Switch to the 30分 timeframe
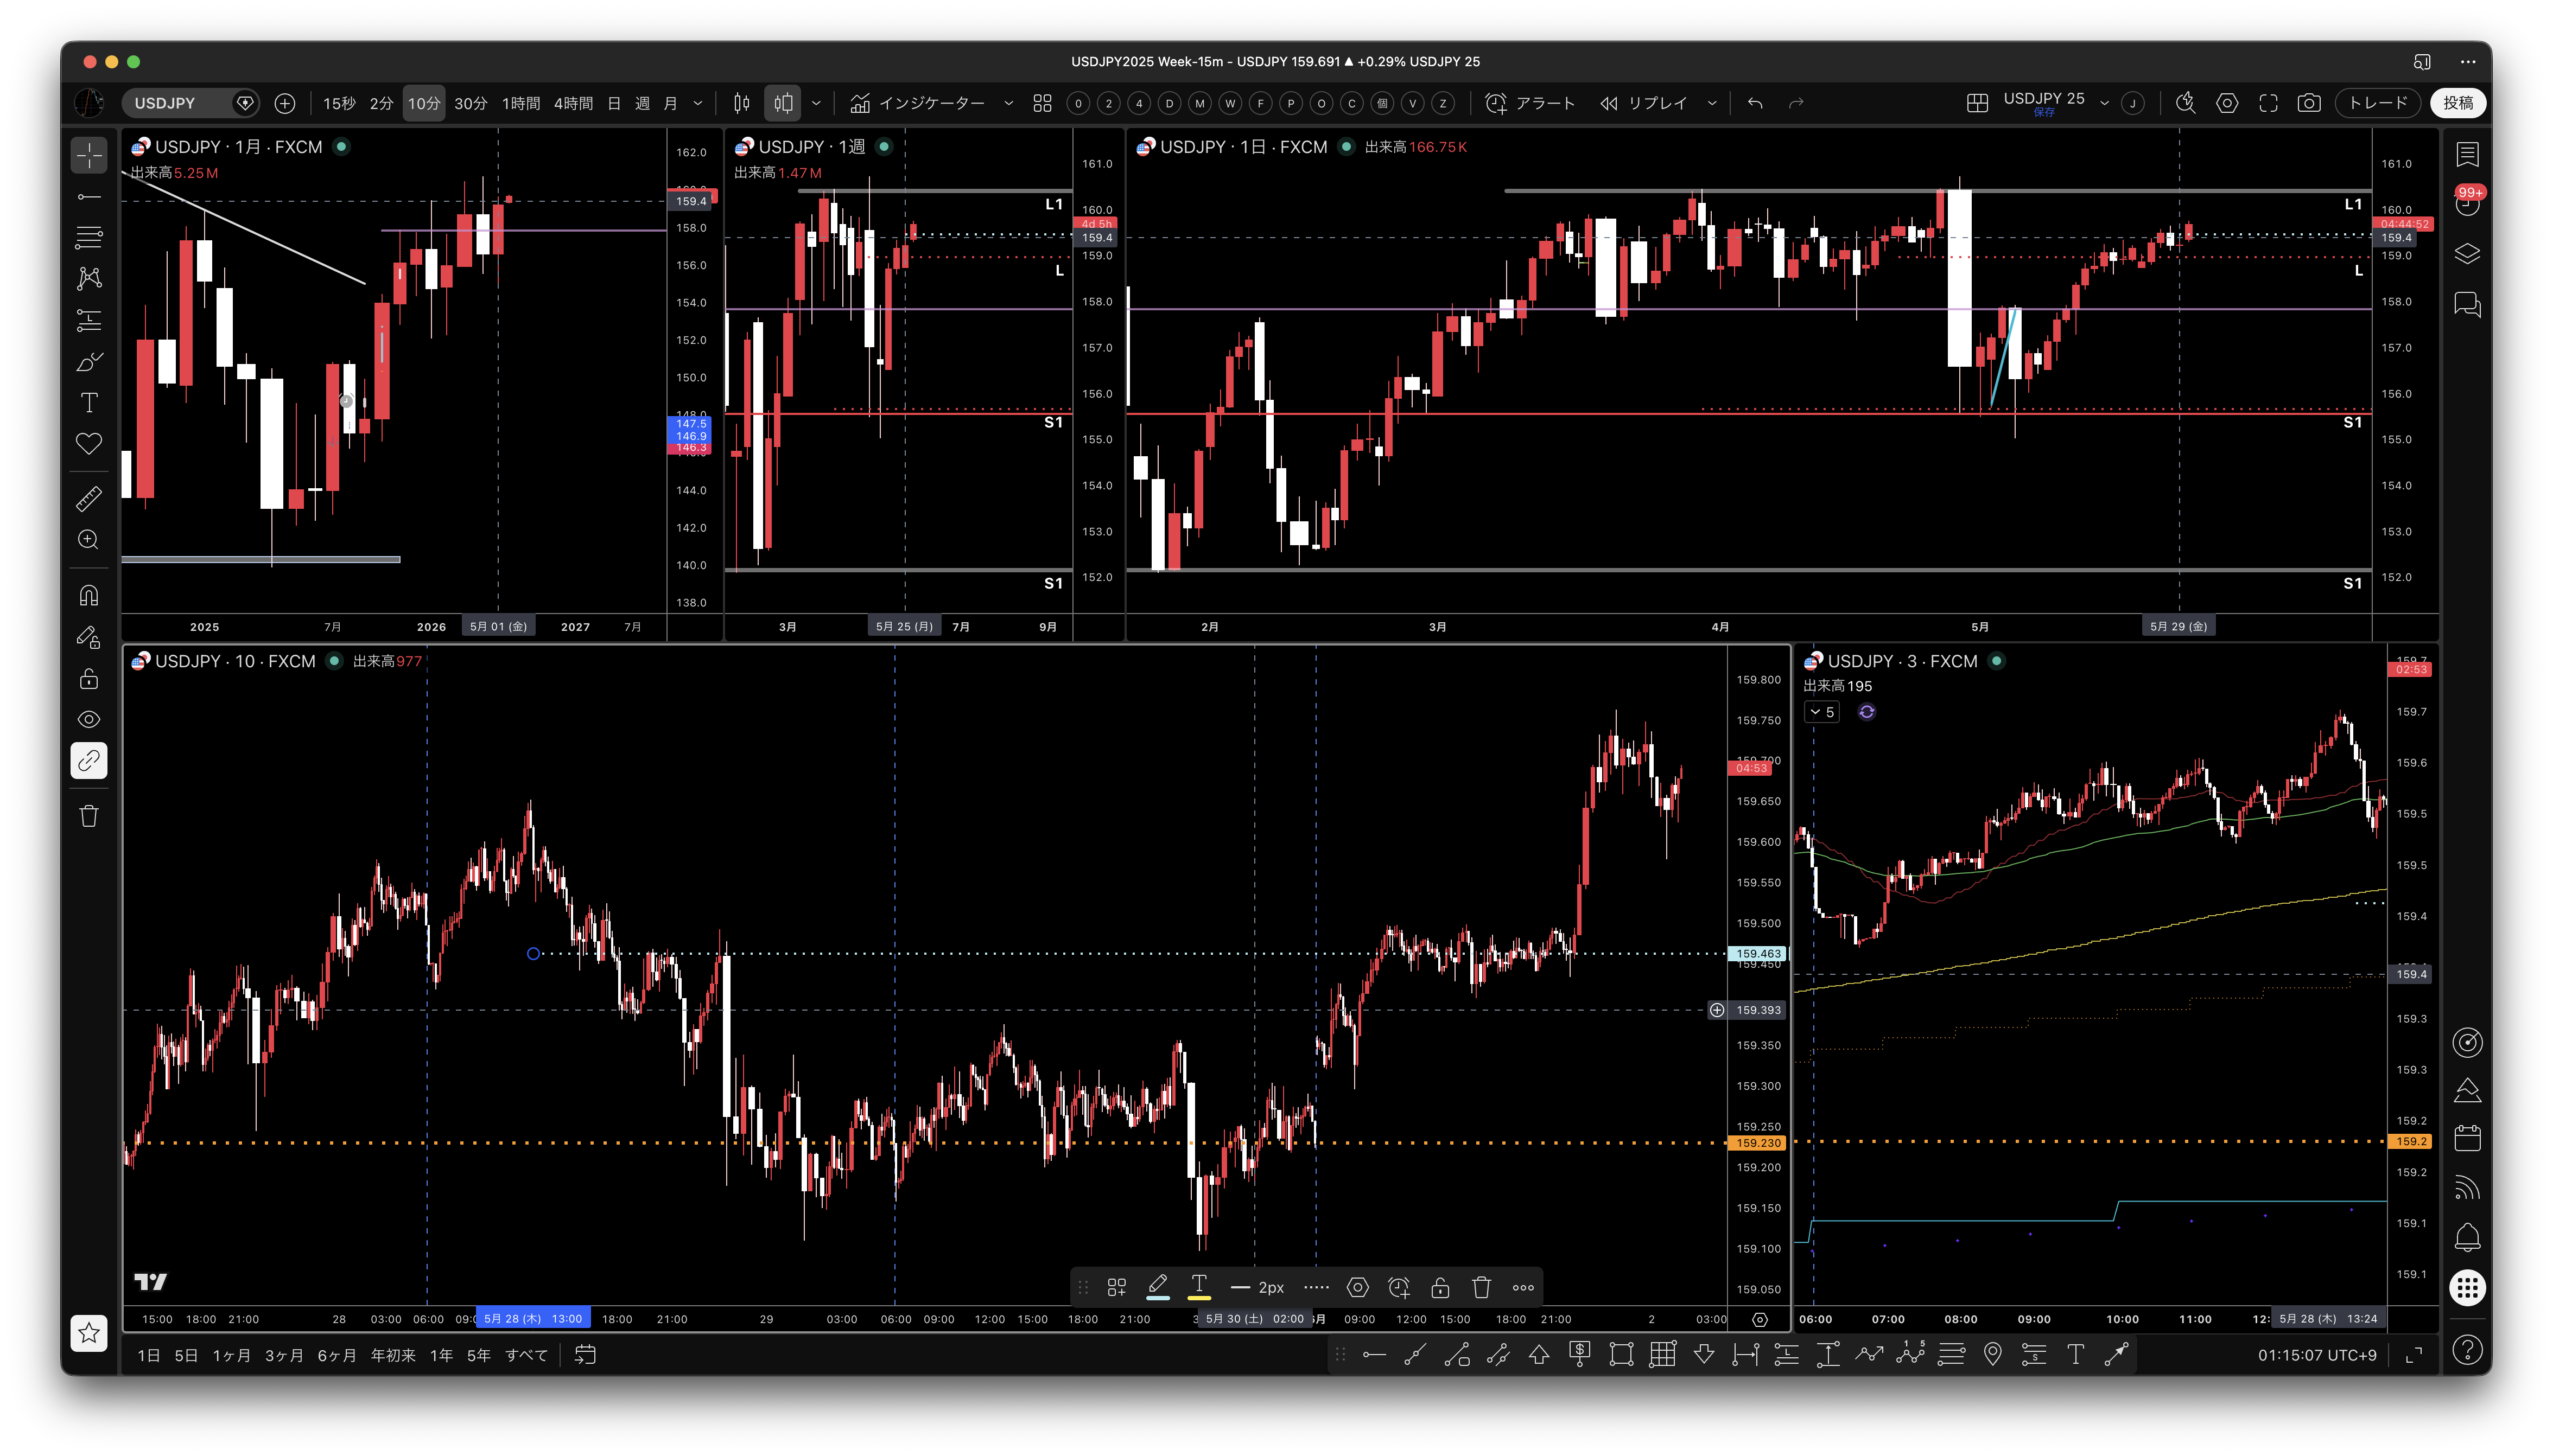This screenshot has height=1456, width=2553. (x=470, y=103)
